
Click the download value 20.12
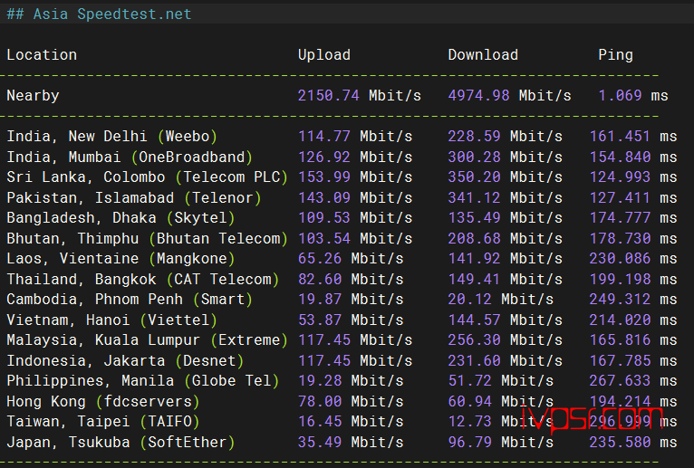469,300
